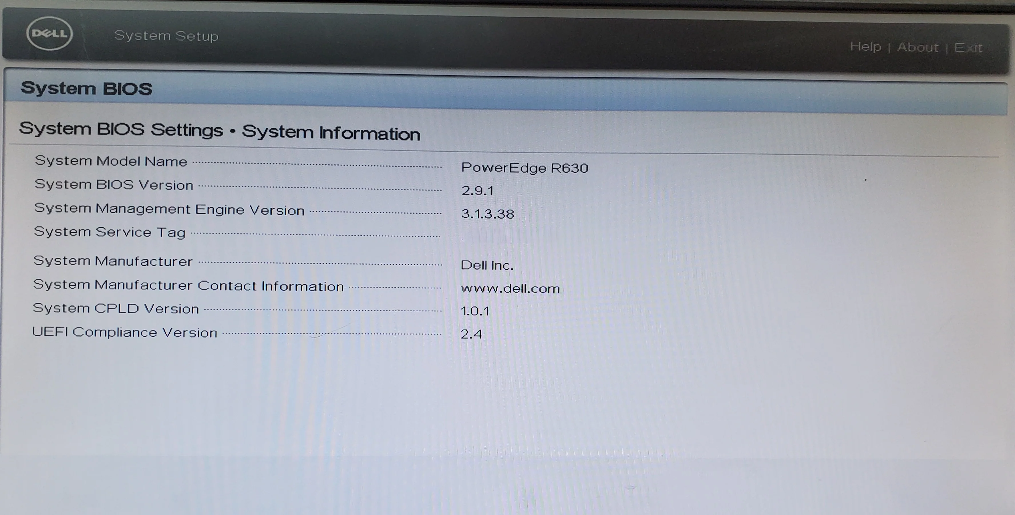Select UEFI compliance value 2.4
Image resolution: width=1015 pixels, height=515 pixels.
tap(471, 335)
